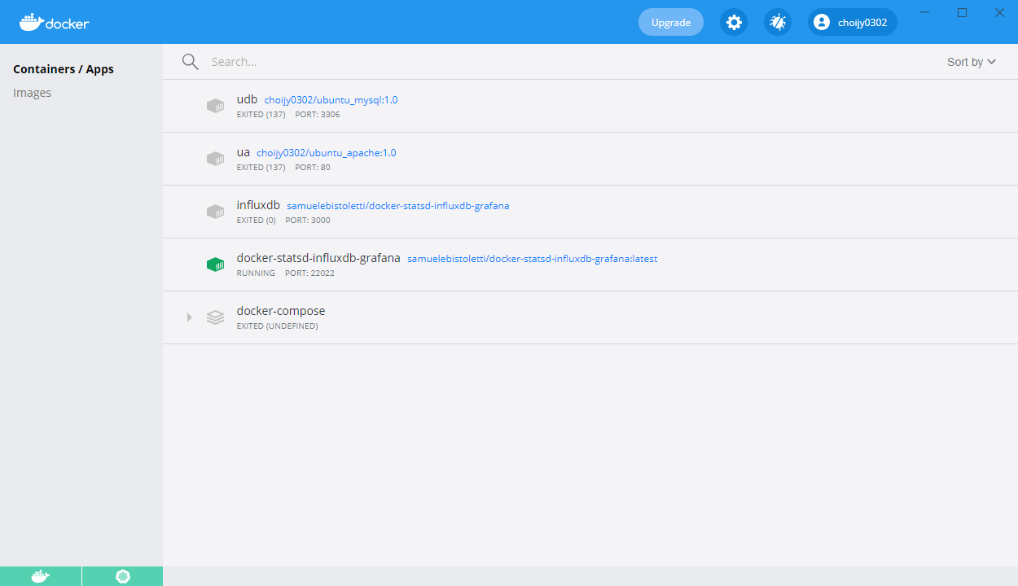Viewport: 1018px width, 586px height.
Task: Select the ua container name
Action: (x=244, y=152)
